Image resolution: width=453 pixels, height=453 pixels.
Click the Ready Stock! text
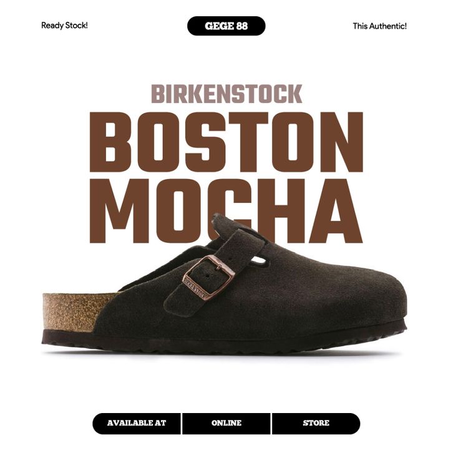coord(64,26)
